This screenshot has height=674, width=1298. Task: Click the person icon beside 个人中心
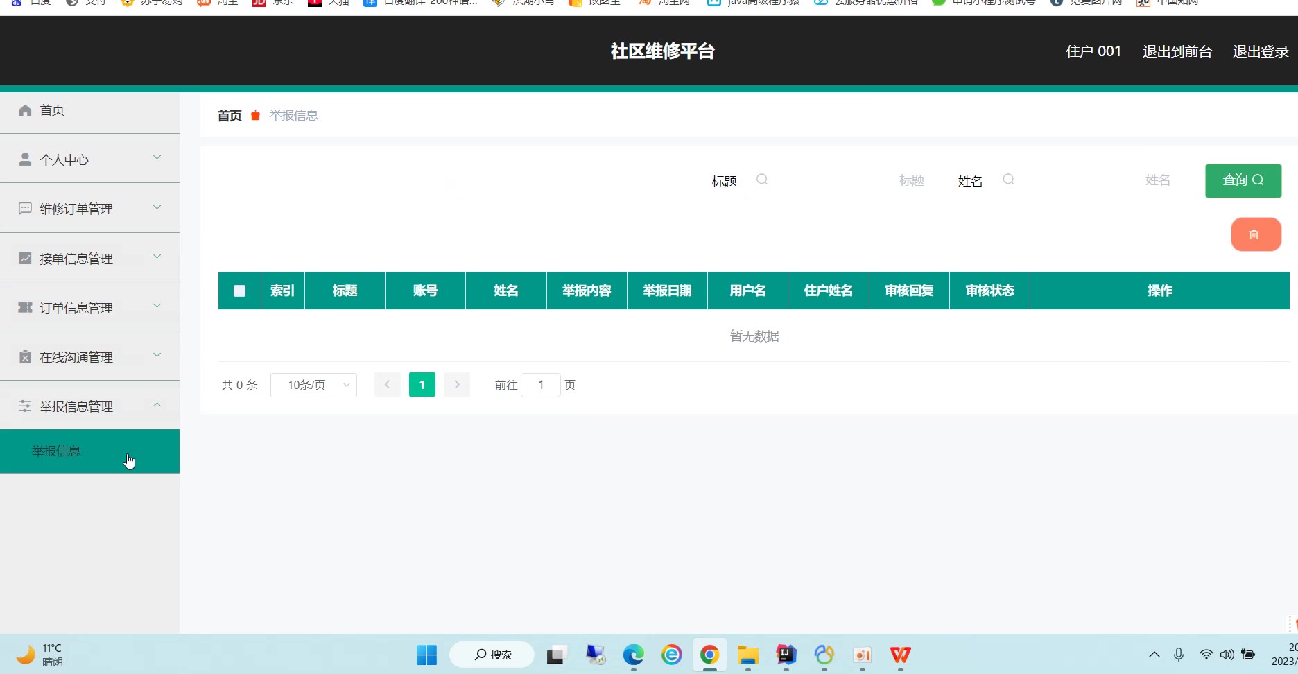[x=25, y=159]
